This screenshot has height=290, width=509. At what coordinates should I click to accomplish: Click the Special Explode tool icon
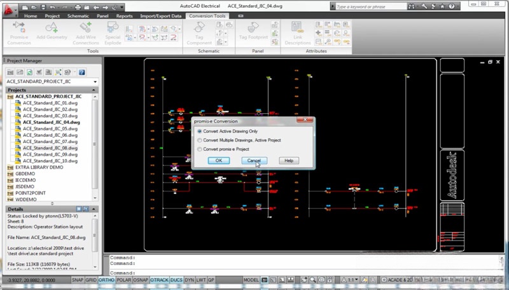click(x=113, y=27)
